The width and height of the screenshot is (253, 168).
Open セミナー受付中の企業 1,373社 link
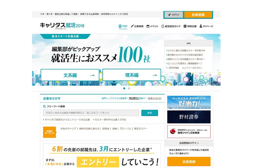pyautogui.click(x=110, y=120)
